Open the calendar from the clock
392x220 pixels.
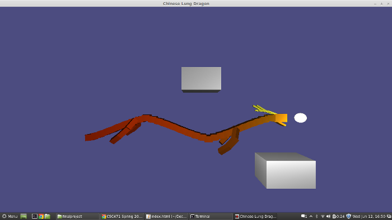point(368,216)
